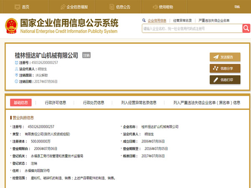Click header registration number 450326200000257
This screenshot has height=188, width=251.
[x=45, y=63]
